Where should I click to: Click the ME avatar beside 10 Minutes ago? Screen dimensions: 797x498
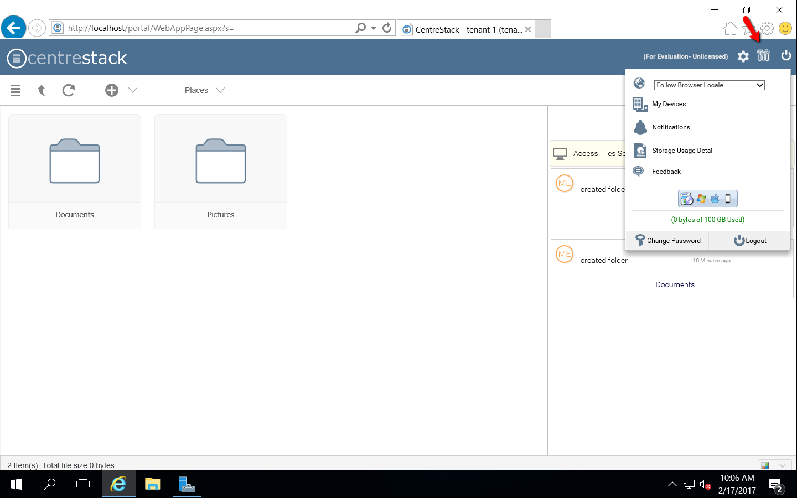coord(565,254)
